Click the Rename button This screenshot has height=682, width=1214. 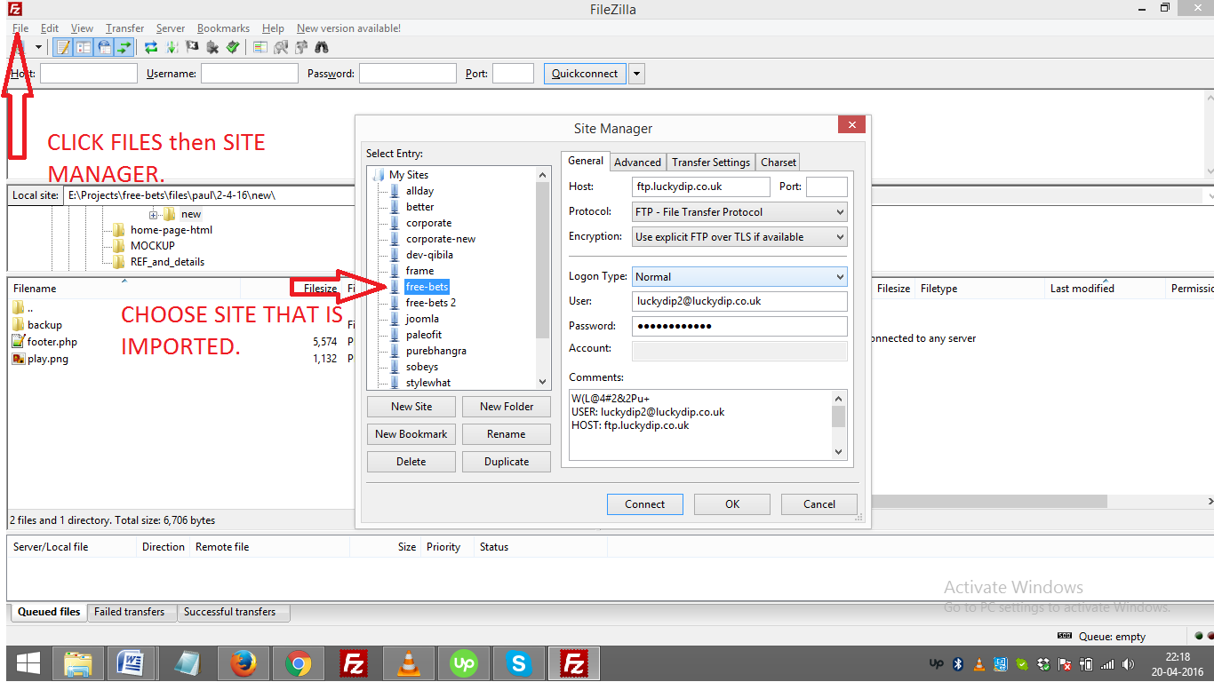(507, 434)
